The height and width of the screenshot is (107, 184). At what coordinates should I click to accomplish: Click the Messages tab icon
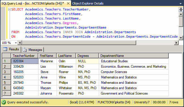pos(25,50)
